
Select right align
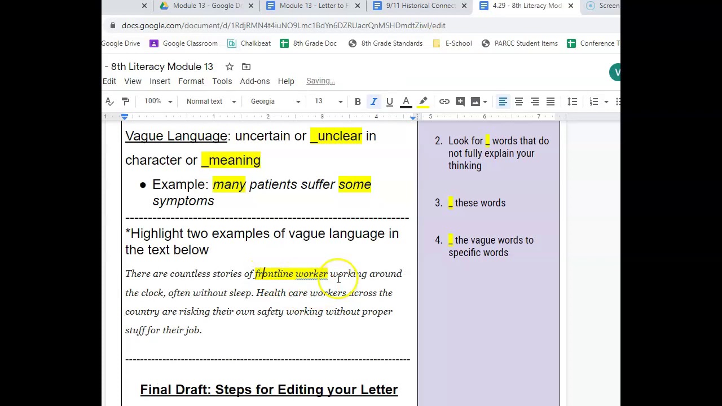[535, 101]
